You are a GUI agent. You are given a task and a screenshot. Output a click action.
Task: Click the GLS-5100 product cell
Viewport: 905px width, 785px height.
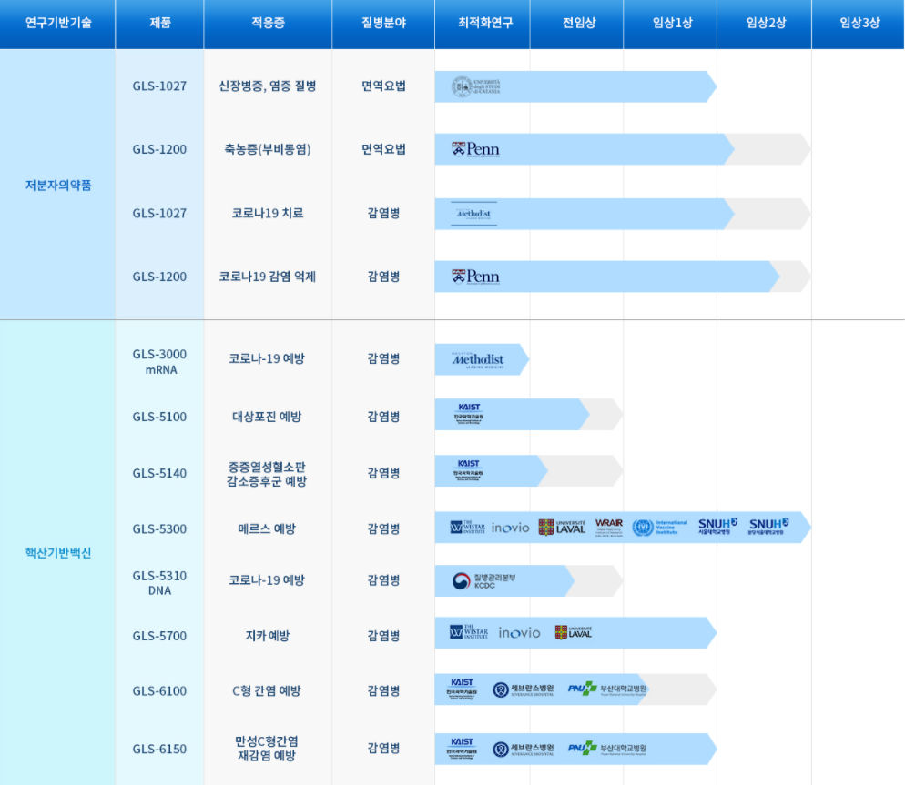[159, 417]
